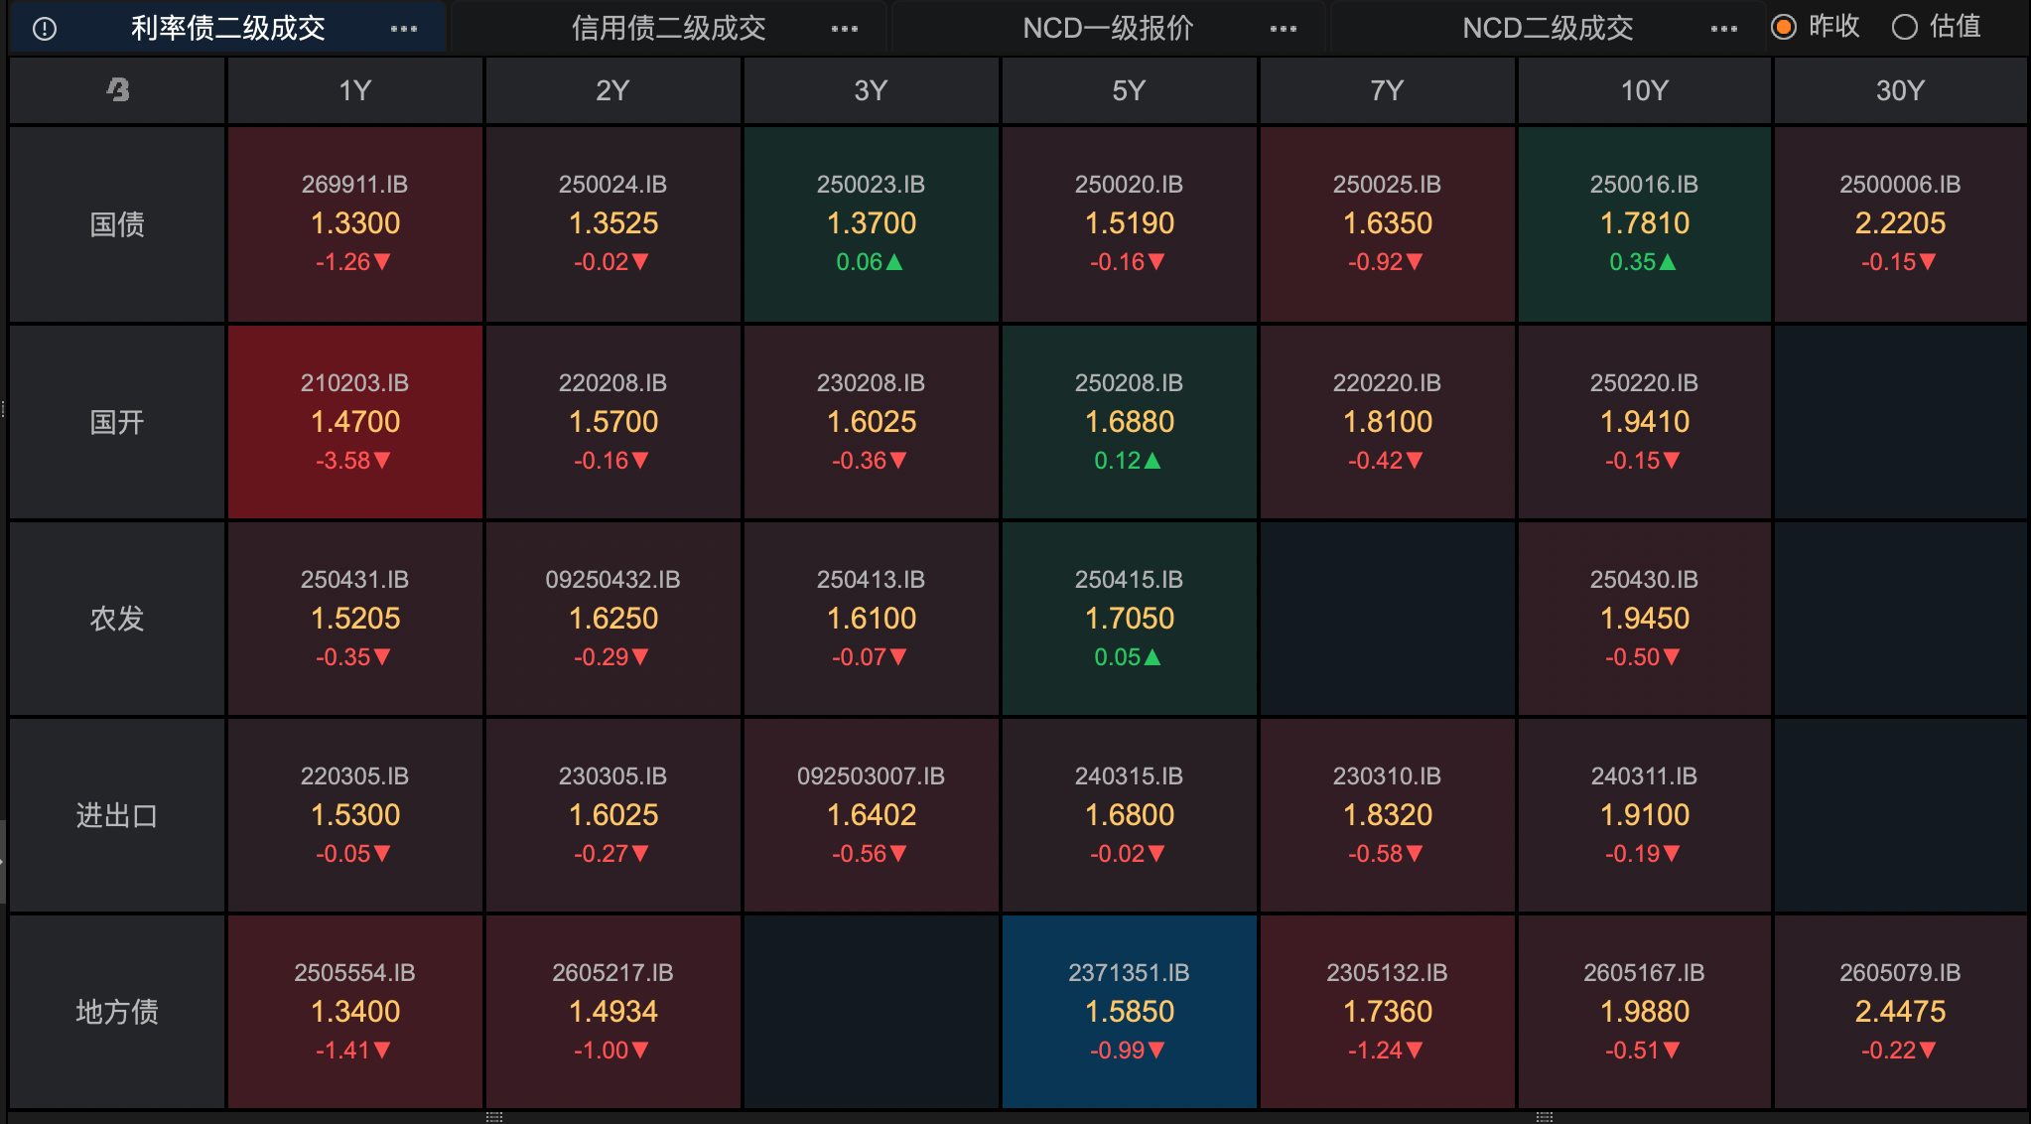Click the logo icon in the header corner cell
The width and height of the screenshot is (2031, 1124).
click(x=118, y=90)
